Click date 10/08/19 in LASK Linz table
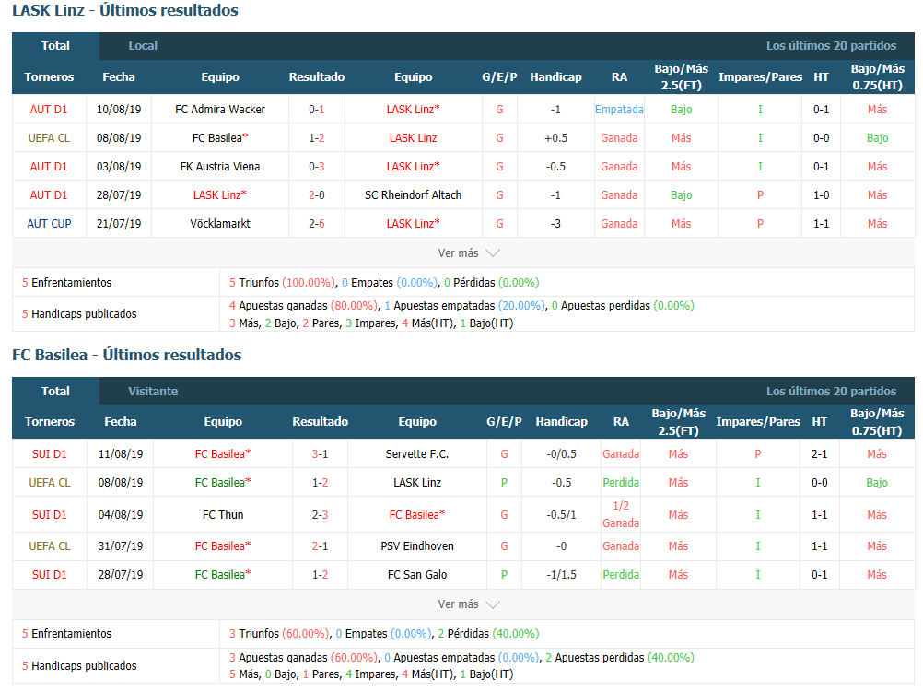923x692 pixels. click(x=119, y=110)
